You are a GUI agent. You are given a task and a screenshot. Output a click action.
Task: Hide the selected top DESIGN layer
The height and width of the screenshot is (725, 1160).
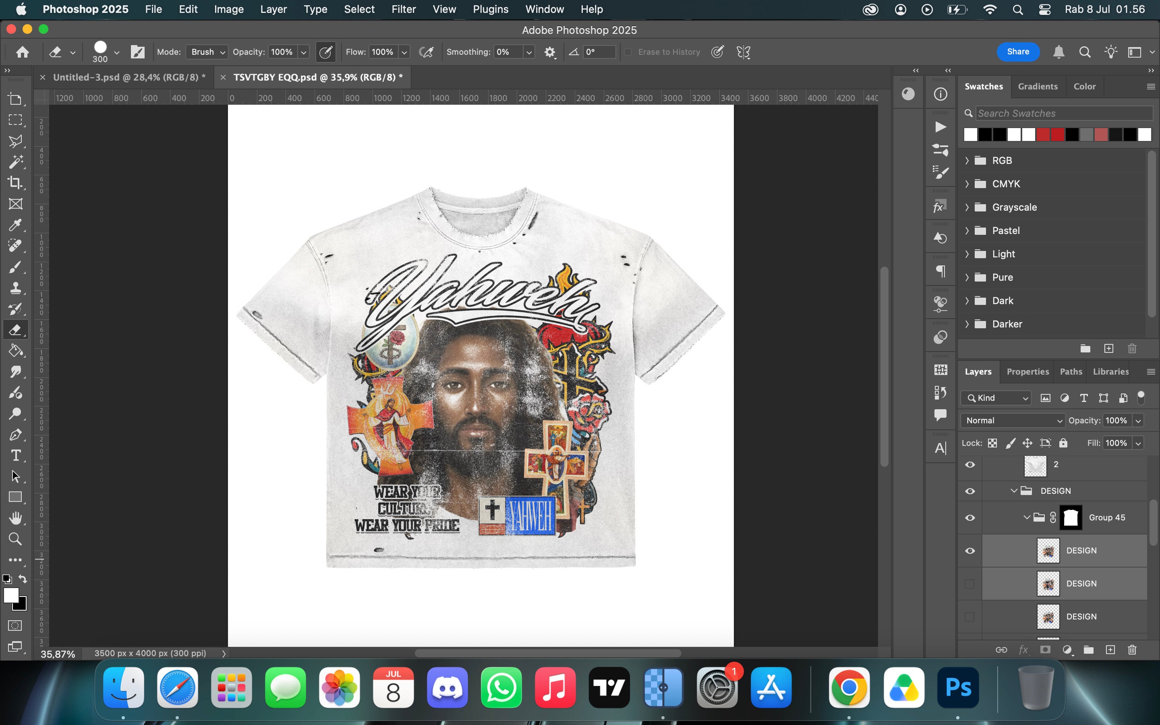click(x=970, y=551)
